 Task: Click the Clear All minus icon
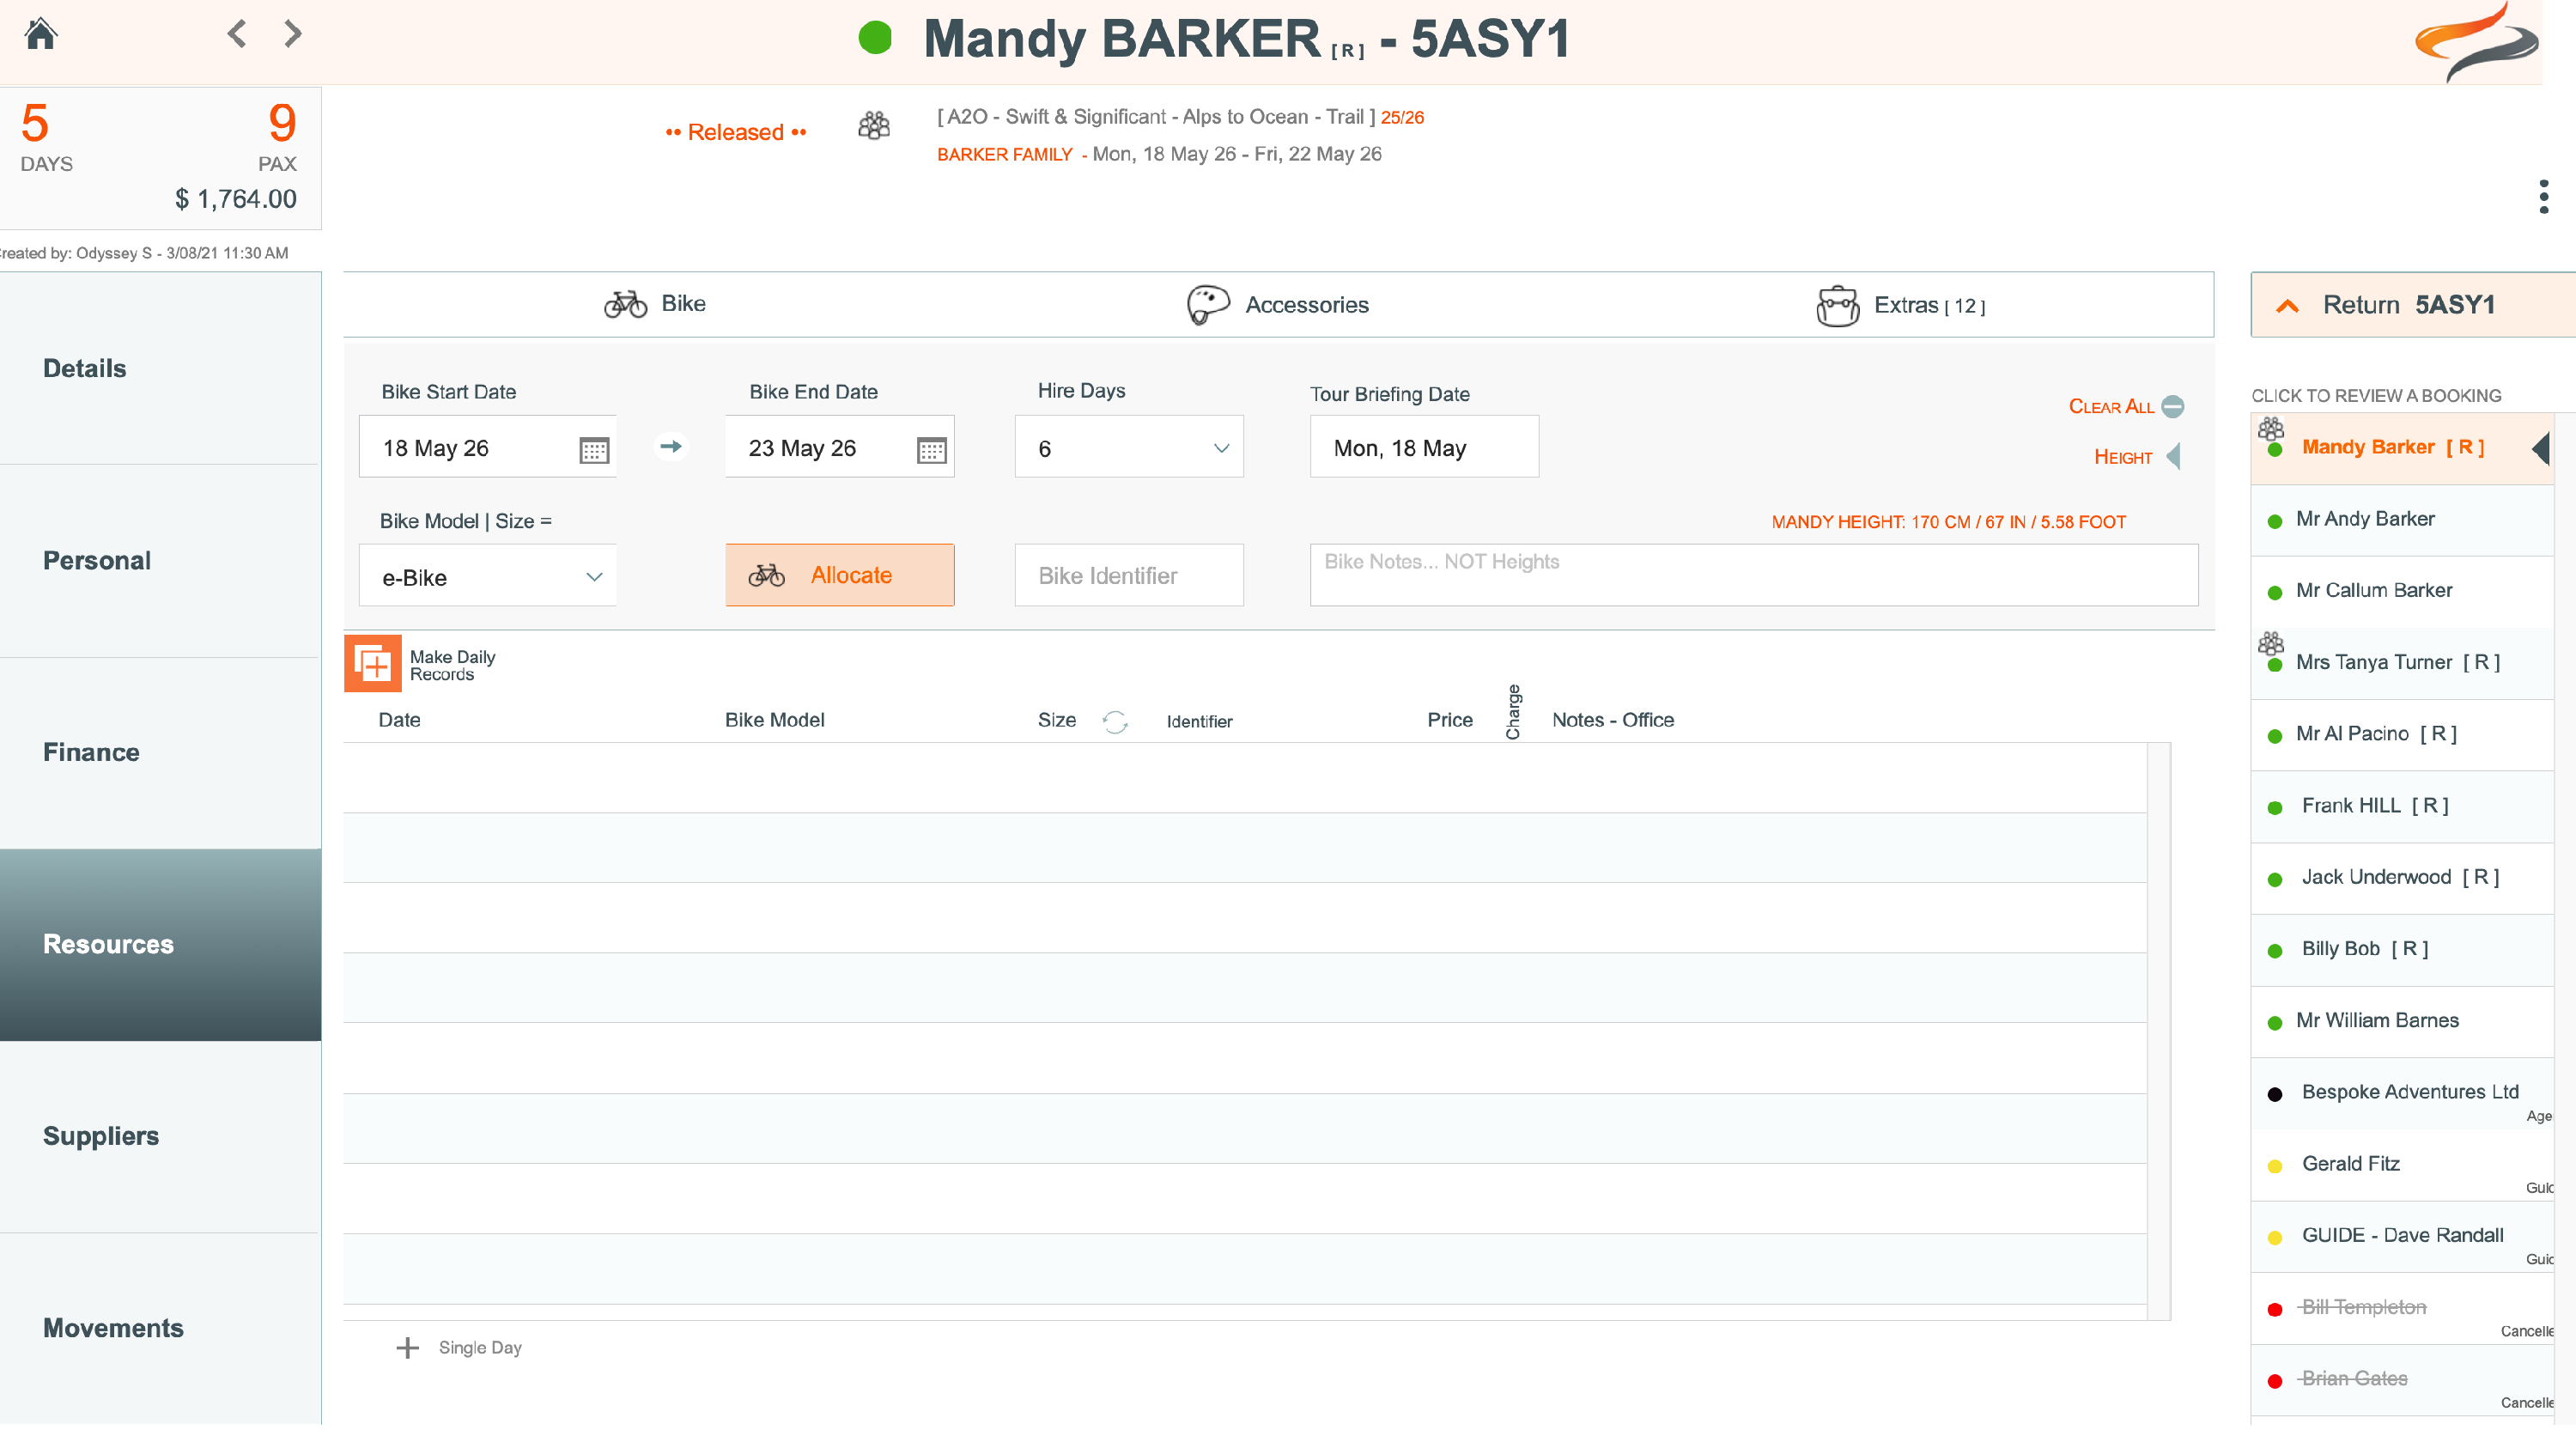(2173, 407)
